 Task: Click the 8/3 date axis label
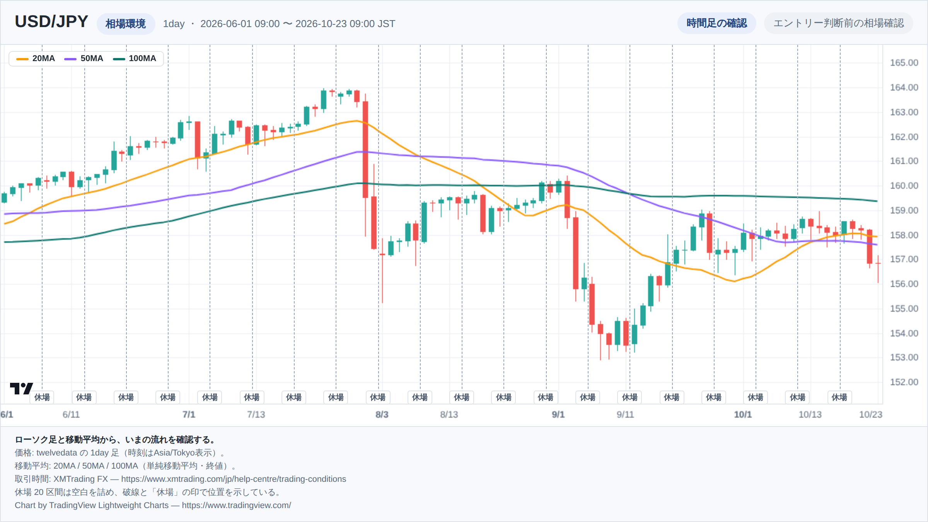coord(382,415)
